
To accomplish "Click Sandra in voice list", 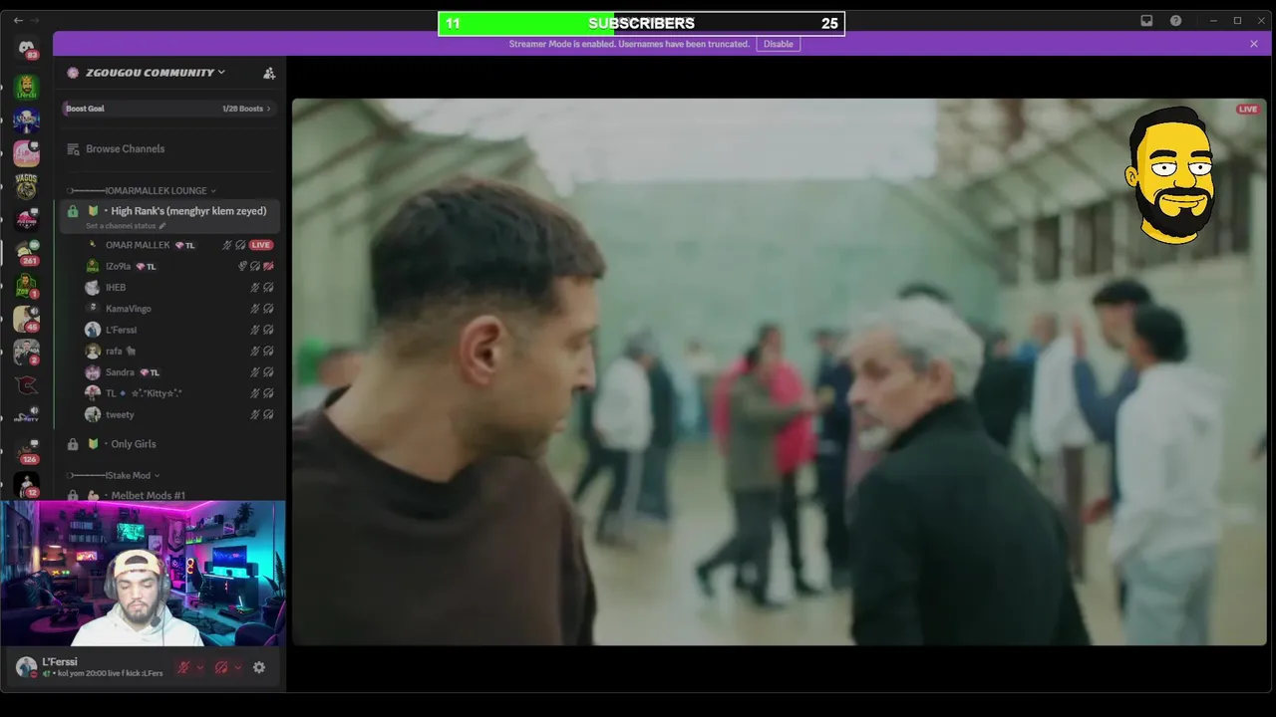I will click(x=120, y=372).
